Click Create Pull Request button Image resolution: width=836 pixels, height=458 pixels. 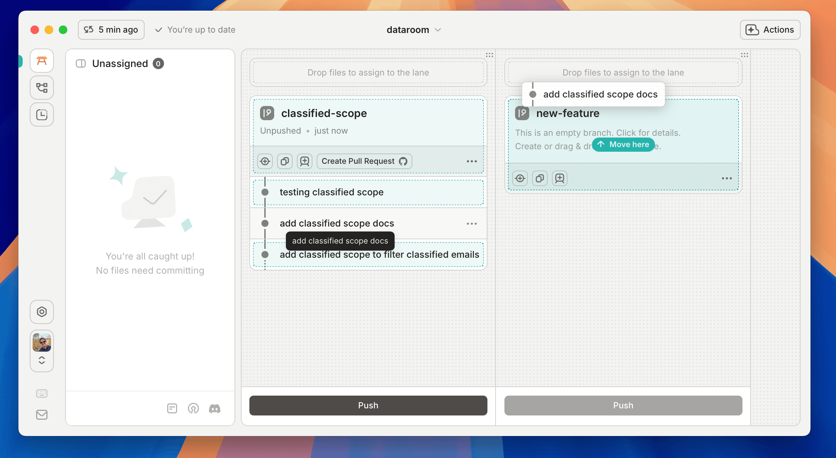[x=364, y=161]
